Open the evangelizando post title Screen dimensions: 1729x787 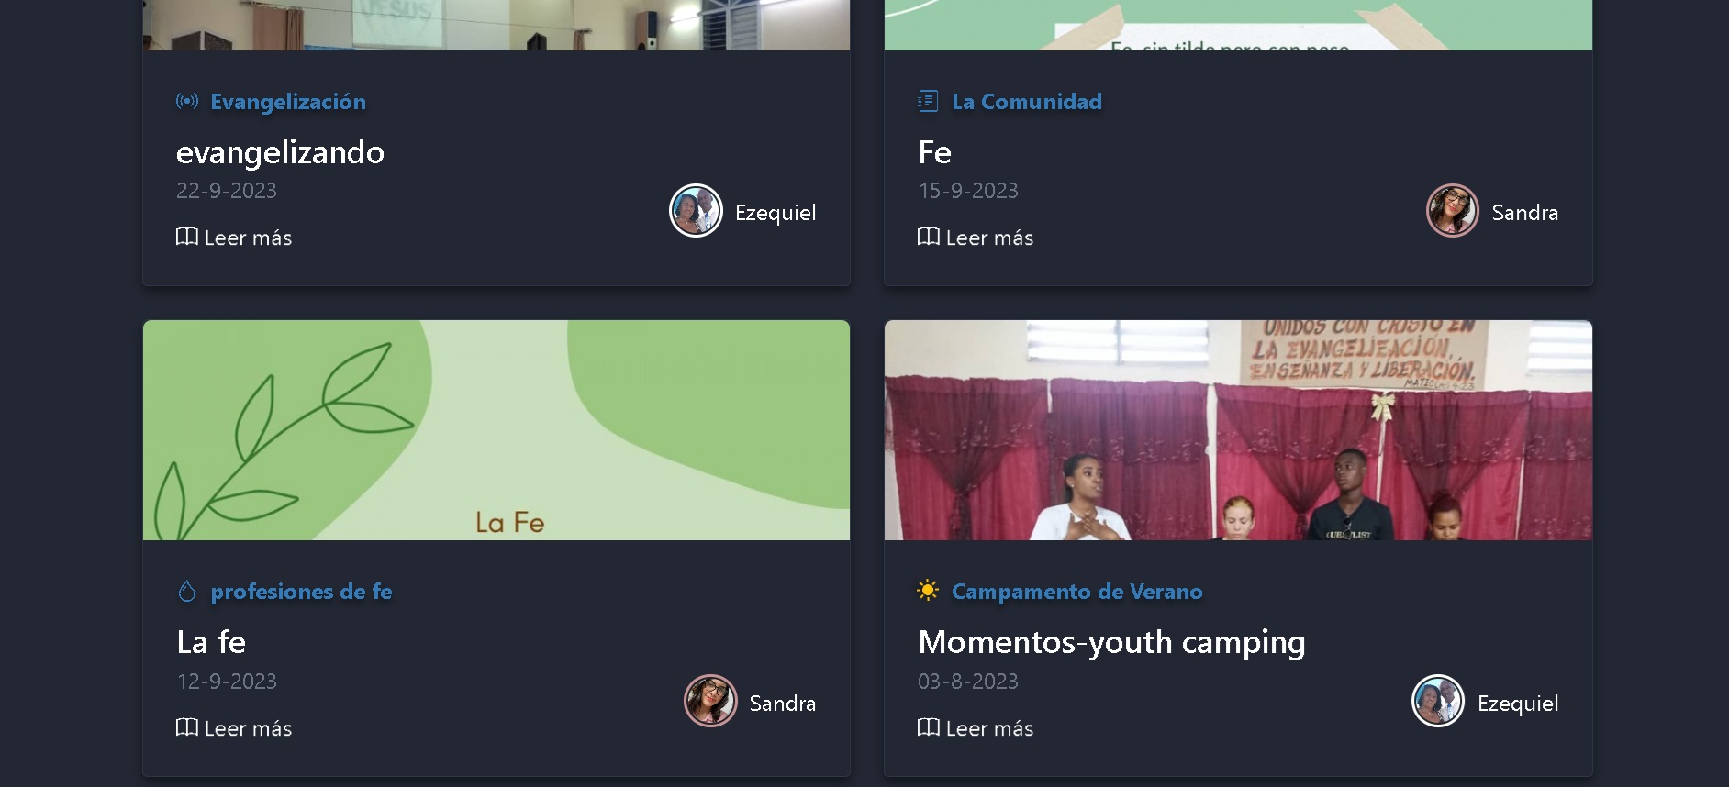280,152
